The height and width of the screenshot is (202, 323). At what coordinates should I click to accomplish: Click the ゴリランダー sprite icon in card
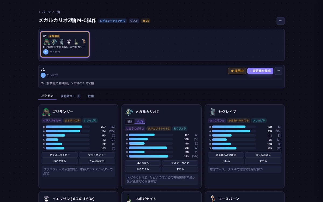(46, 112)
